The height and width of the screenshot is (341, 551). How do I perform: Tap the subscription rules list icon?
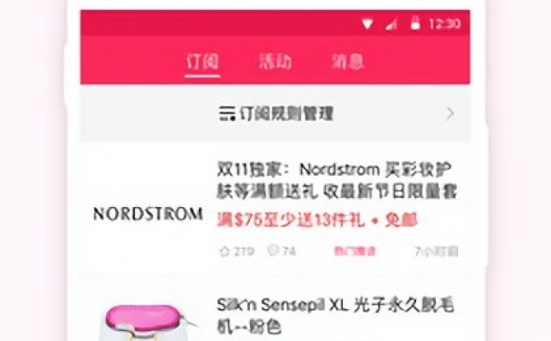[x=227, y=113]
